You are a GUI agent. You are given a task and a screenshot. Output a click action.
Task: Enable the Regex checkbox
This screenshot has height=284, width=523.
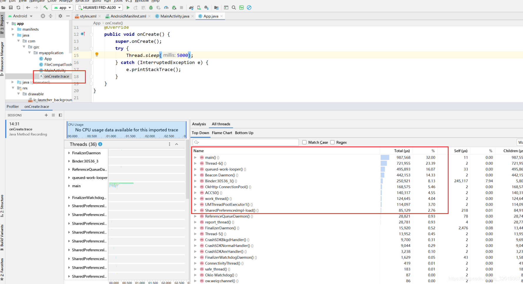point(332,142)
